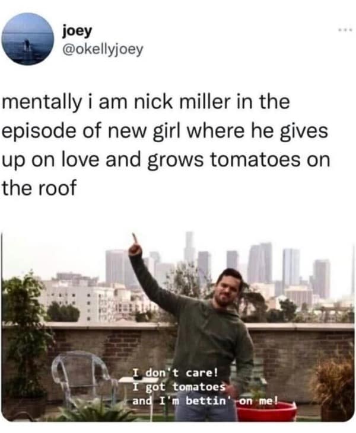
Task: Click the red bucket in the photo
Action: pos(266,412)
